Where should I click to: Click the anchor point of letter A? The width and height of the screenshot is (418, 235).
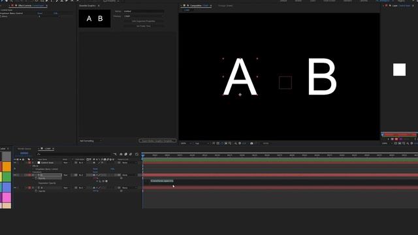point(240,95)
